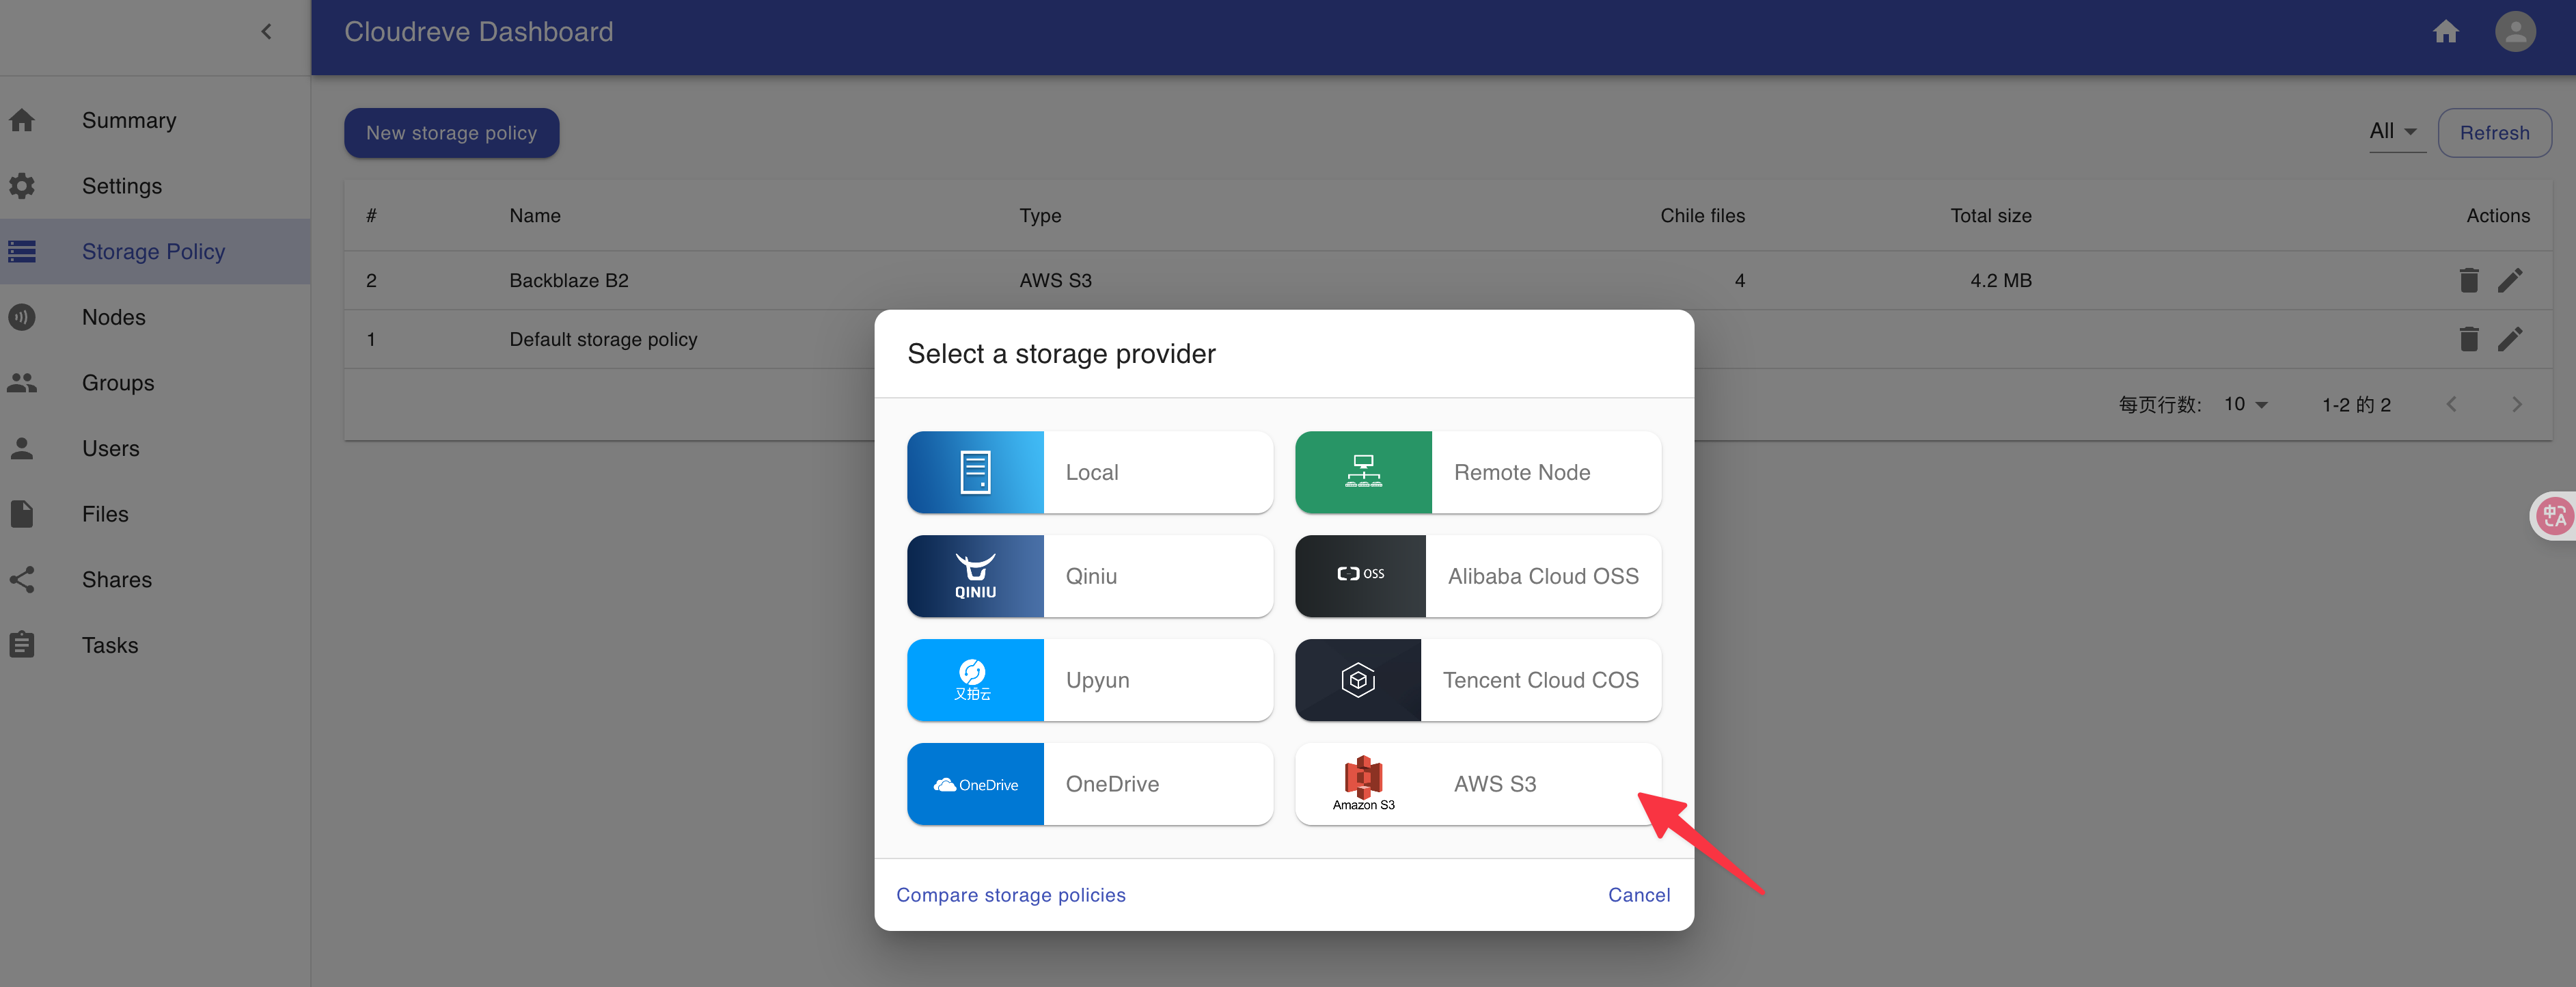The image size is (2576, 987).
Task: Open Storage Policy in the sidebar
Action: click(x=155, y=252)
